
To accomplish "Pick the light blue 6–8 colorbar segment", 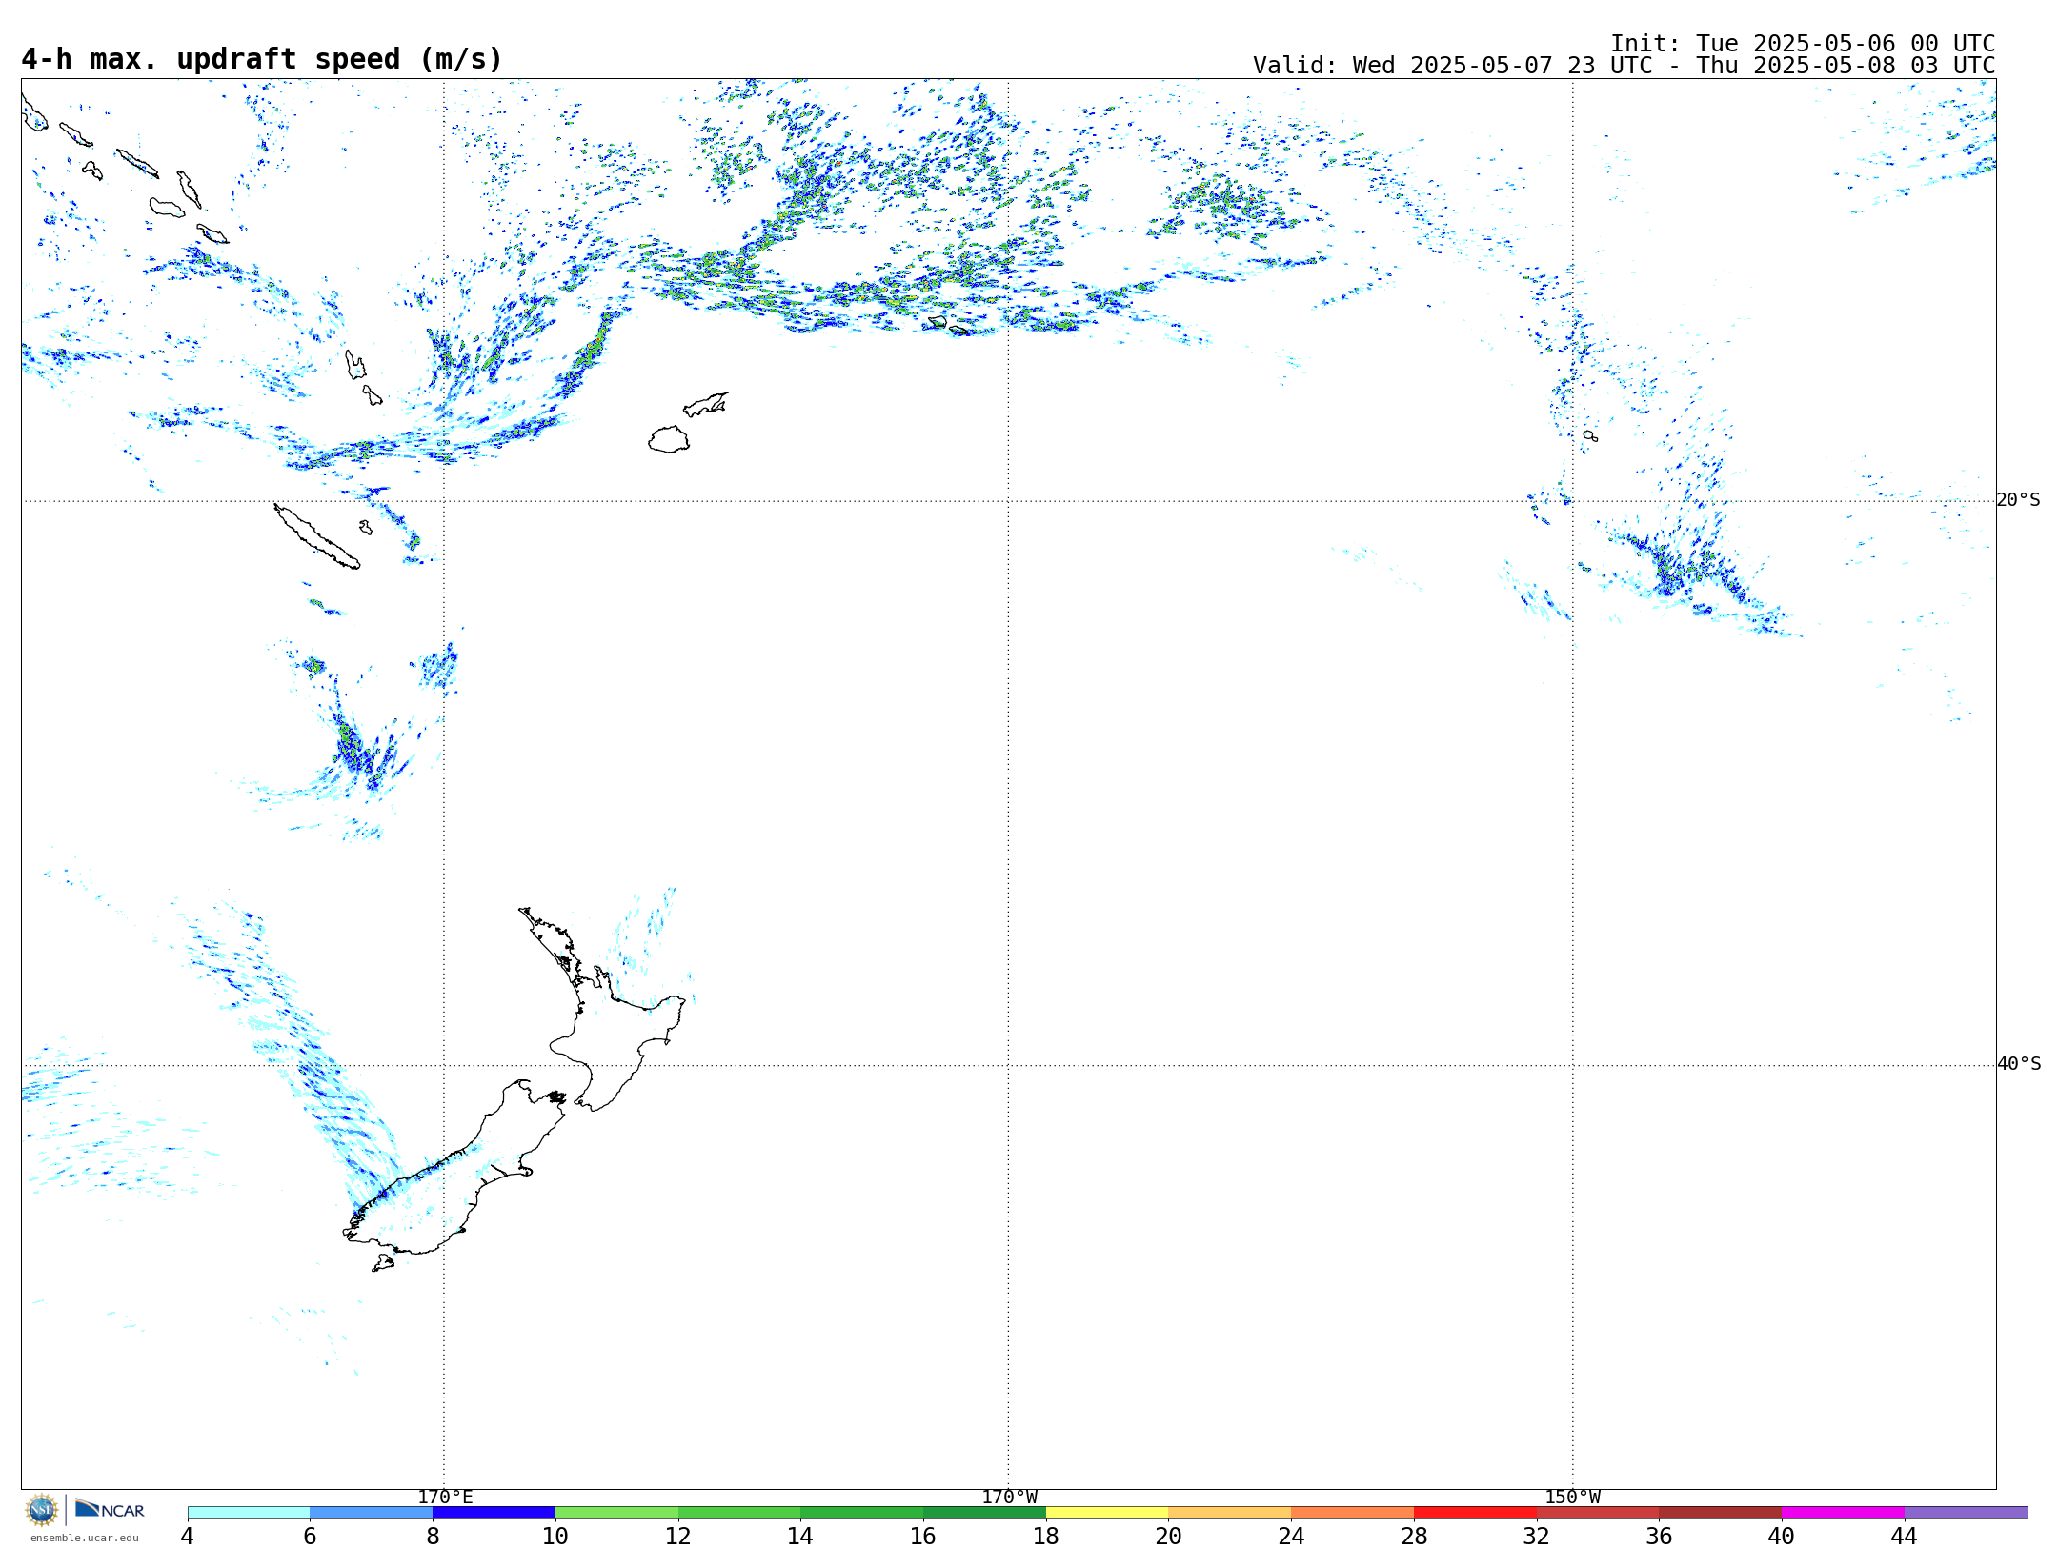I will coord(371,1513).
